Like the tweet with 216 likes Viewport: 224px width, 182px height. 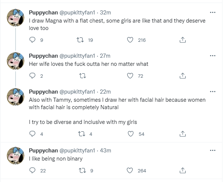(130, 40)
